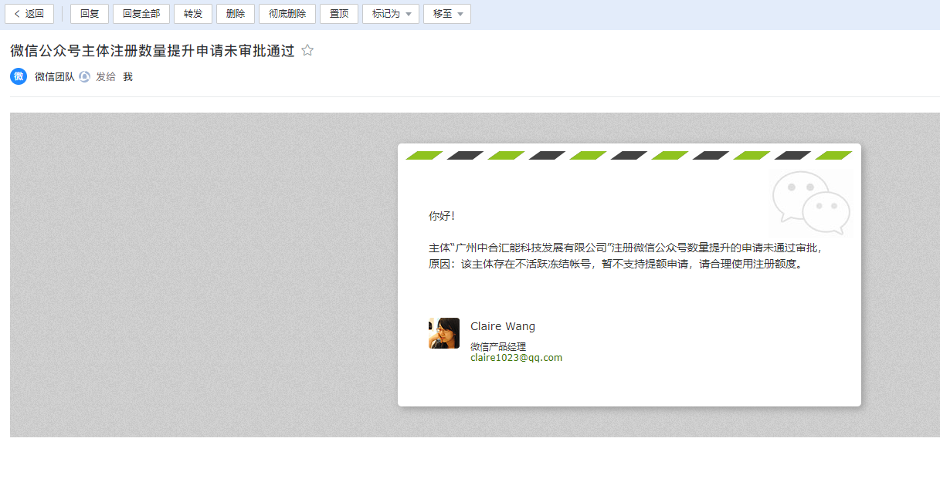Click the blue 微 sender avatar
940x499 pixels.
point(19,76)
